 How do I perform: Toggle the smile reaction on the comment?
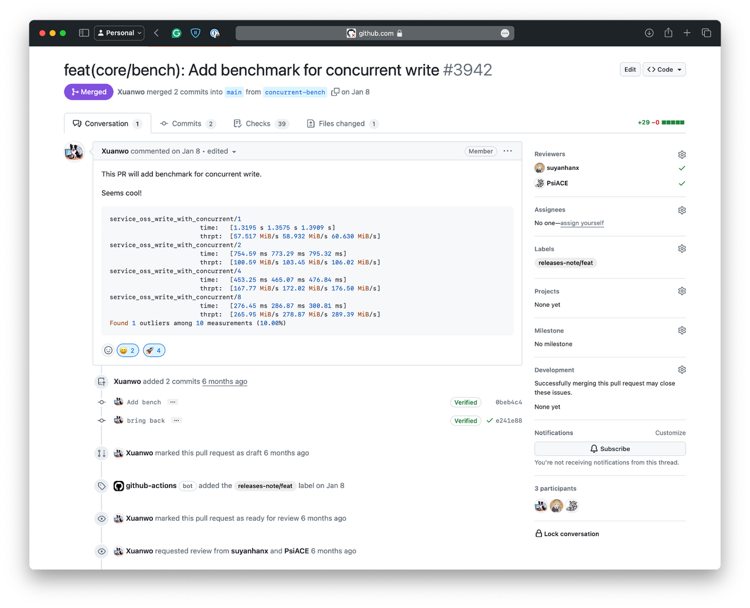[x=128, y=350]
